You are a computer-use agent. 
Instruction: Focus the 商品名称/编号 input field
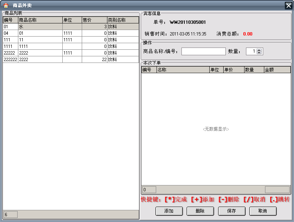point(203,51)
